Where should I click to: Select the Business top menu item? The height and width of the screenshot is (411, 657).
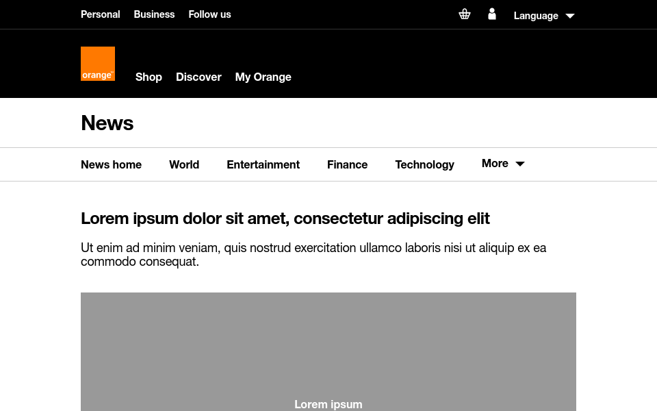click(154, 14)
